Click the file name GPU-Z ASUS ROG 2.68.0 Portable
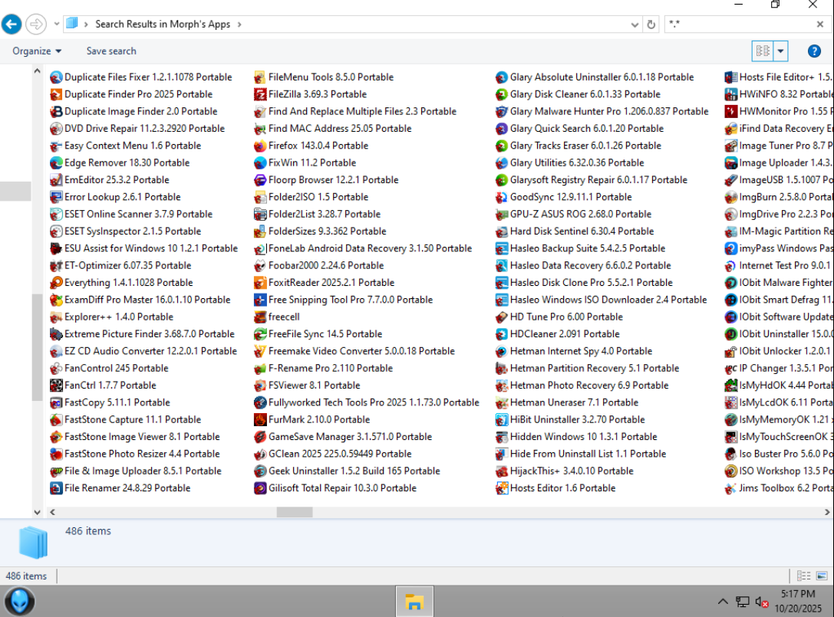 580,214
